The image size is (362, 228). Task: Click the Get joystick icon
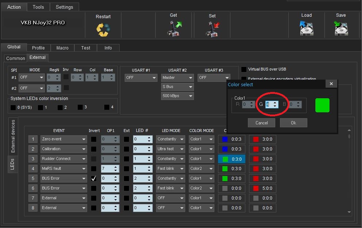174,28
